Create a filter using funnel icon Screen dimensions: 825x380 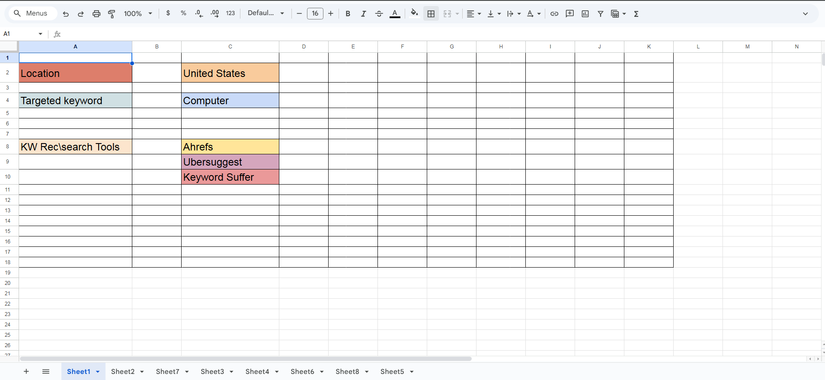pyautogui.click(x=600, y=14)
